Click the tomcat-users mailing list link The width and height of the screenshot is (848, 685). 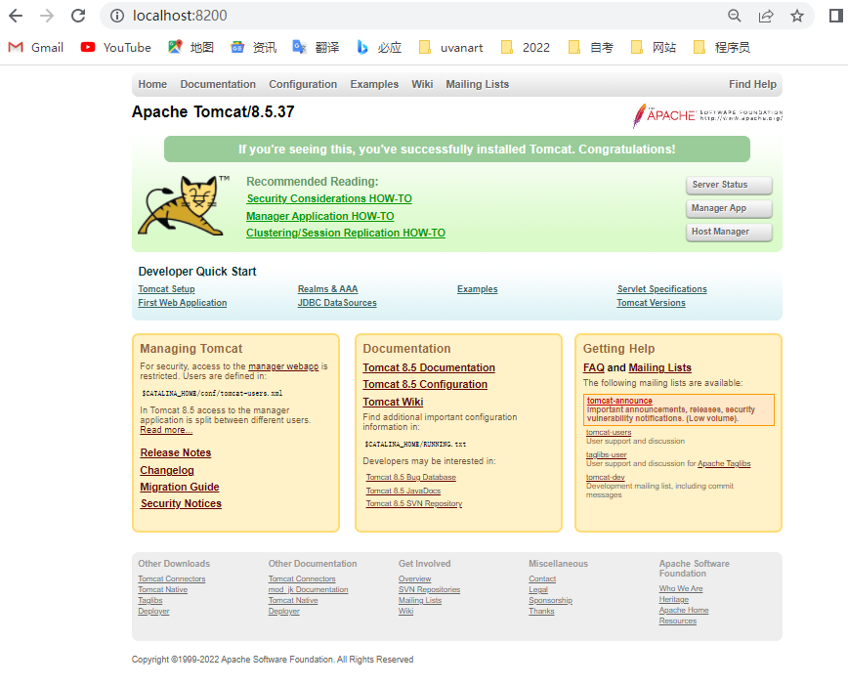pos(609,432)
